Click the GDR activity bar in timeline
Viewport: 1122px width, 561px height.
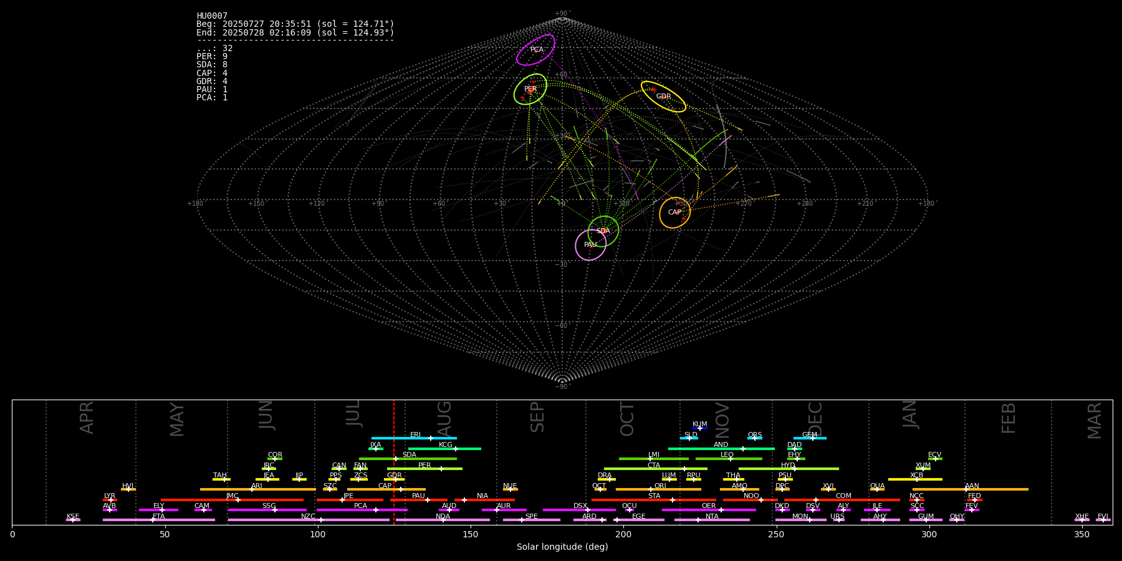pos(395,479)
